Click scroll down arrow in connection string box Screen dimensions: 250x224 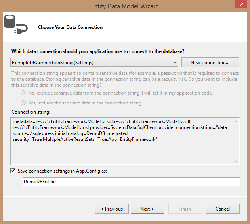click(x=237, y=161)
